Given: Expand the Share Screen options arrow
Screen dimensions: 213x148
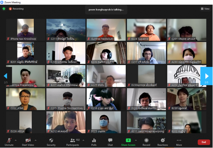Looking at the screenshot, I should coord(137,140).
